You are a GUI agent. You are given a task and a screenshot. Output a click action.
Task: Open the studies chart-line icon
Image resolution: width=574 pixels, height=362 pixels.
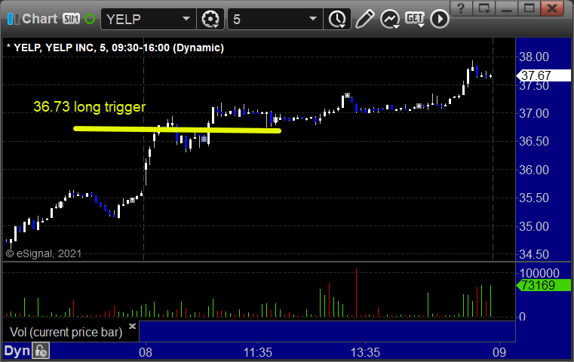[x=389, y=19]
